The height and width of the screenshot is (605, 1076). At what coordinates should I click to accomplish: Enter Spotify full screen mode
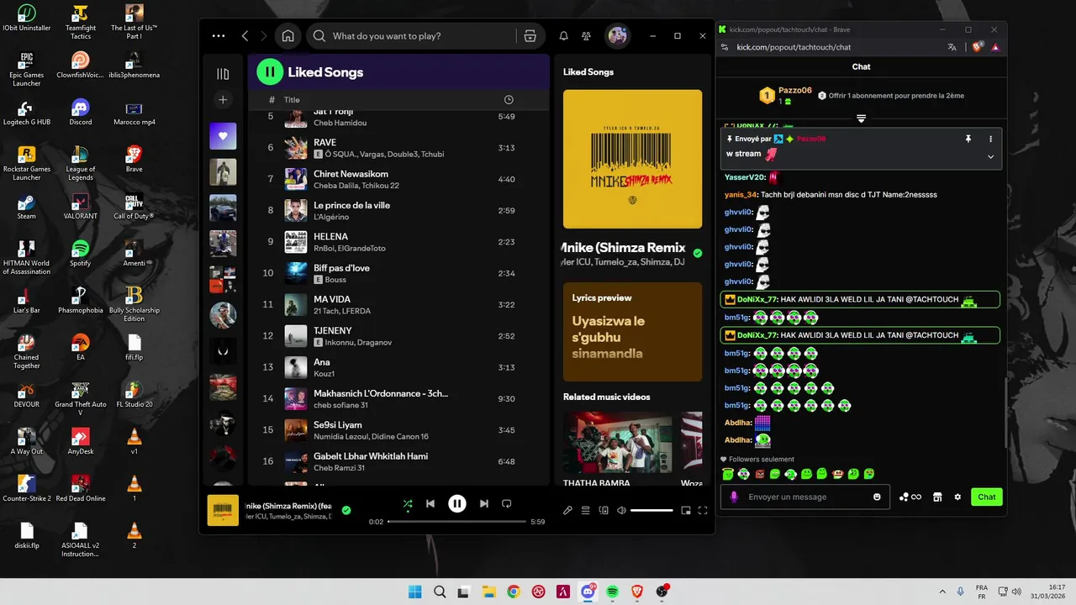click(x=703, y=510)
